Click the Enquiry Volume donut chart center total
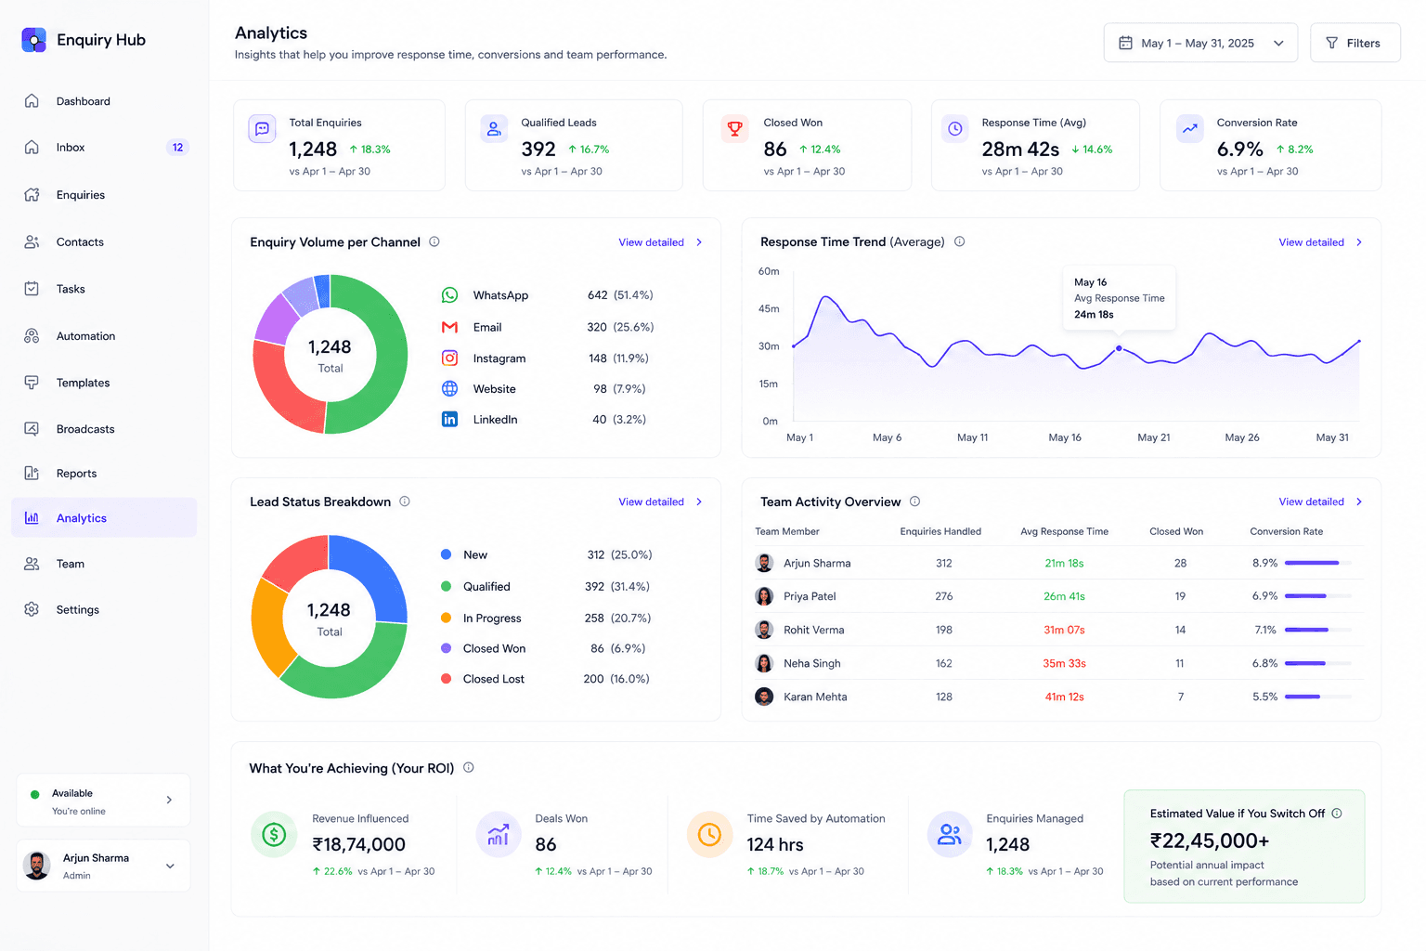The width and height of the screenshot is (1426, 951). coord(330,355)
